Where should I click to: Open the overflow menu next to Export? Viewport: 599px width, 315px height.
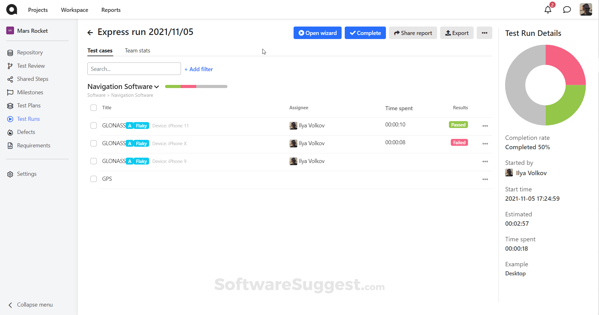485,33
